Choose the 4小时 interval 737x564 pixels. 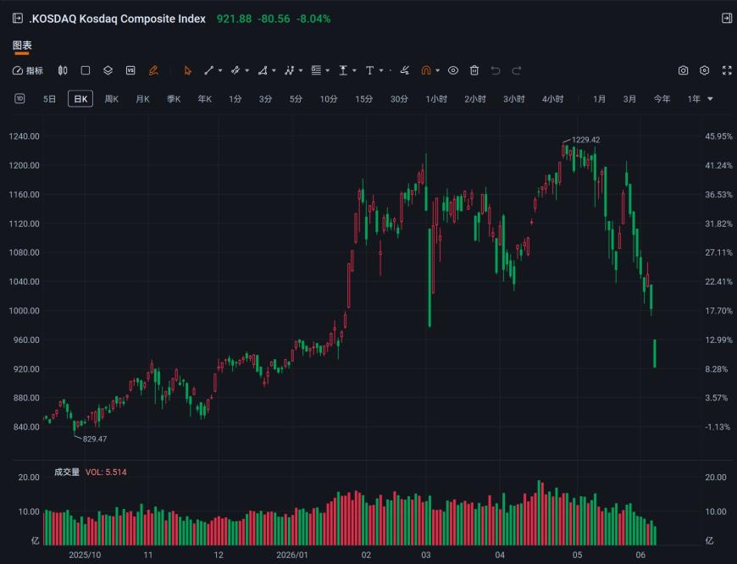pos(552,99)
